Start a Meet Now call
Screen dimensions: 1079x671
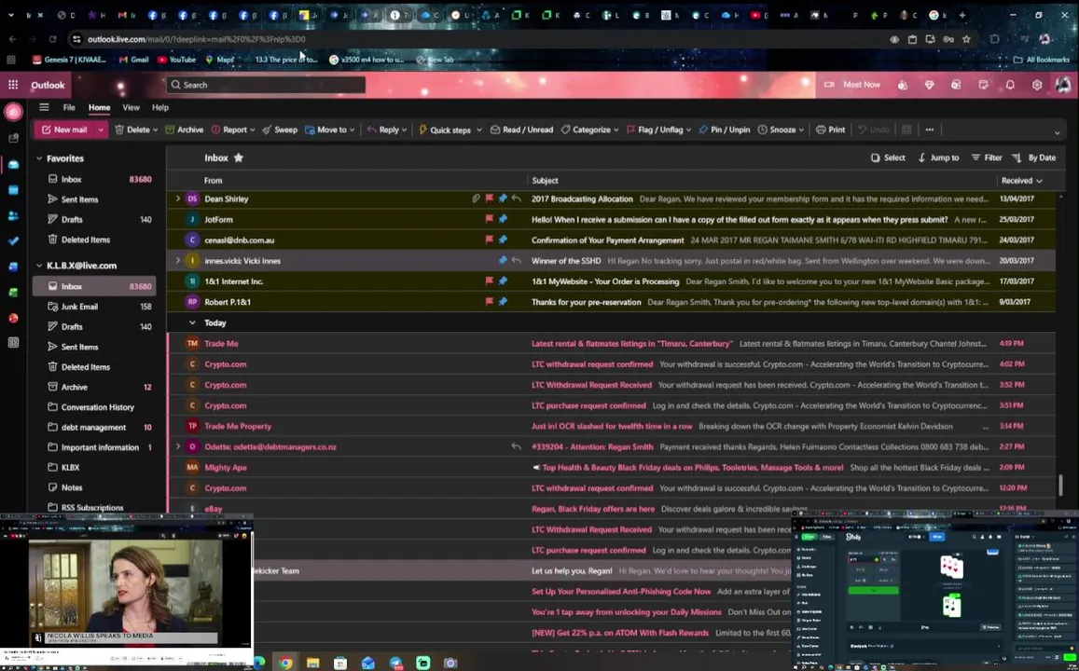click(x=852, y=85)
